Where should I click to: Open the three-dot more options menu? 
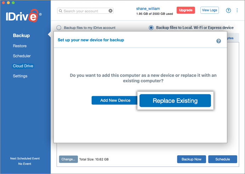pos(237,10)
